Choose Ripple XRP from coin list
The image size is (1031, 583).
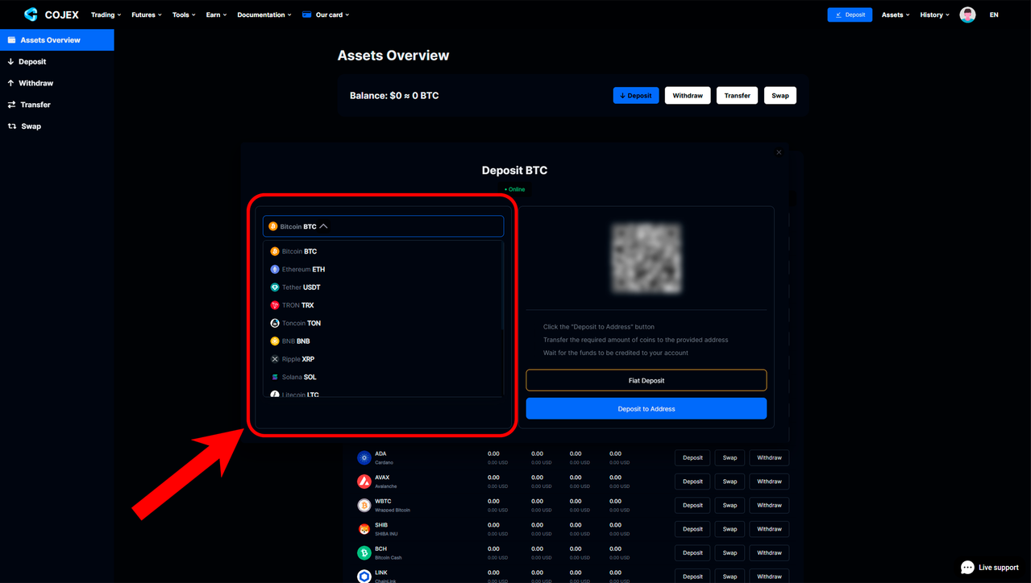pyautogui.click(x=384, y=359)
